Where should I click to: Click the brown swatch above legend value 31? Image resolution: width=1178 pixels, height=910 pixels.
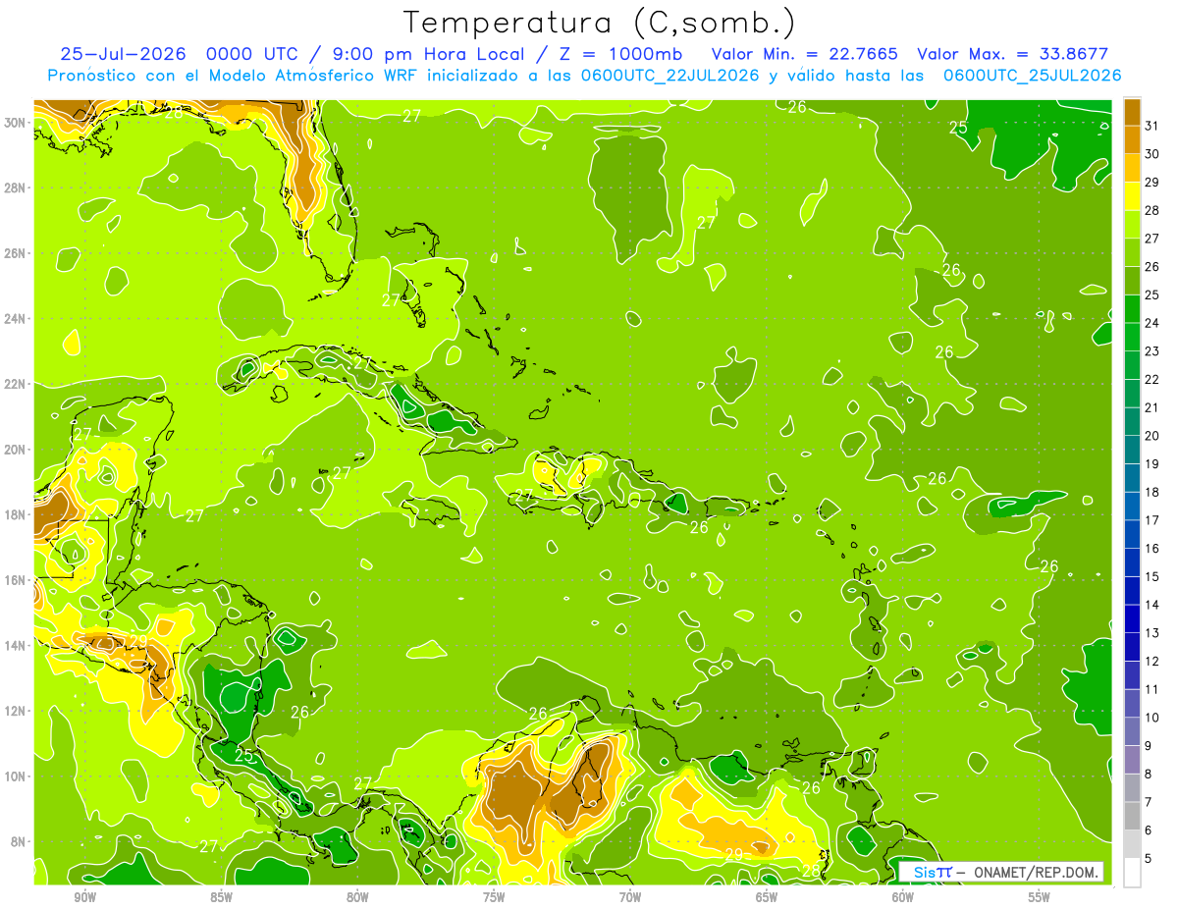pyautogui.click(x=1132, y=112)
